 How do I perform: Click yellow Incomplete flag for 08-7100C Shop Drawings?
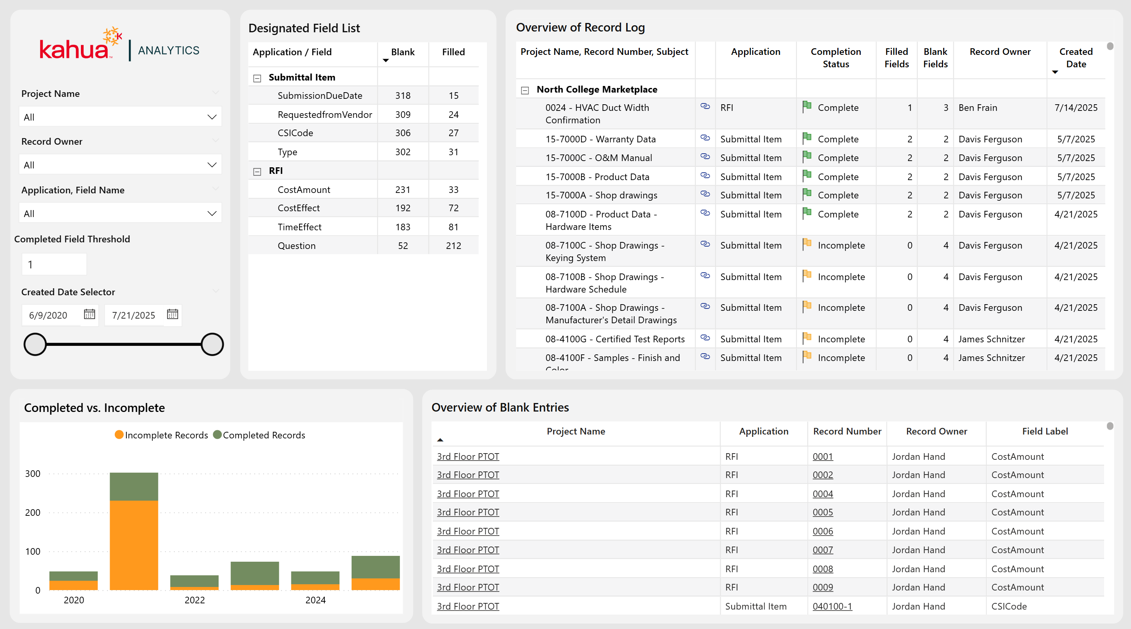click(x=807, y=244)
